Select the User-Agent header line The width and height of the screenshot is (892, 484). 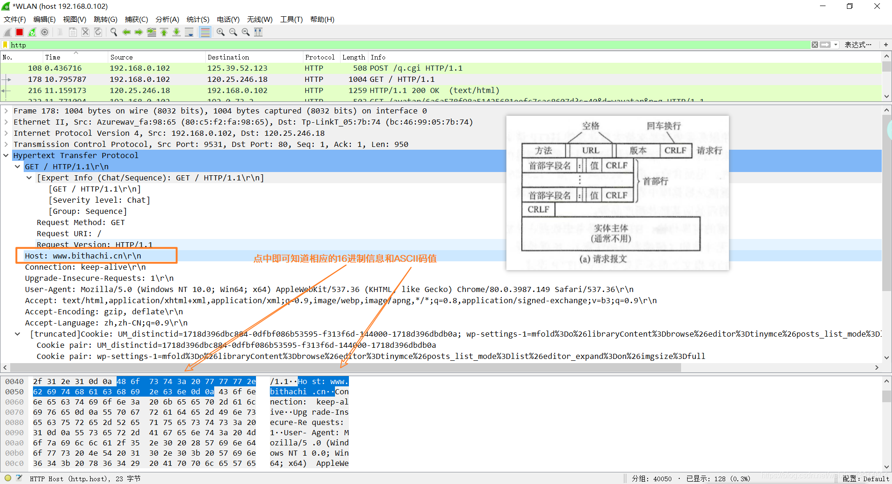click(x=329, y=289)
